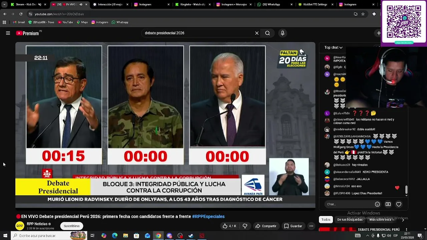
Task: Show next filter chips with chevron
Action: pos(403,220)
